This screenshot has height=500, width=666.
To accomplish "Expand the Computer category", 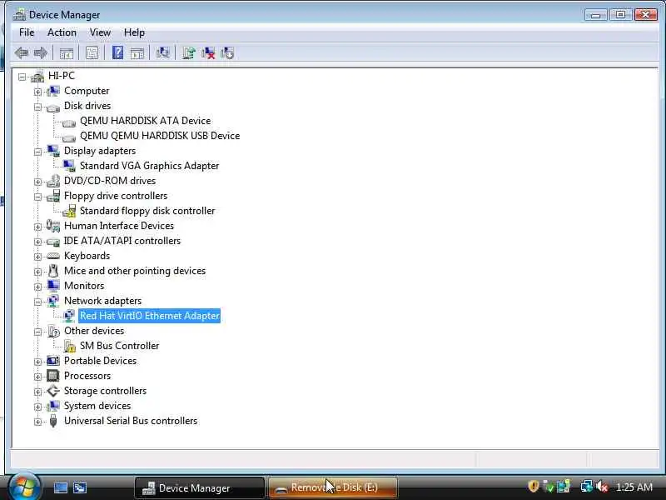I will point(37,92).
